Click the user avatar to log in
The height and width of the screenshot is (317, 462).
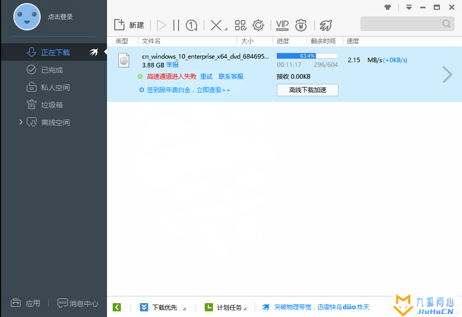tap(27, 17)
